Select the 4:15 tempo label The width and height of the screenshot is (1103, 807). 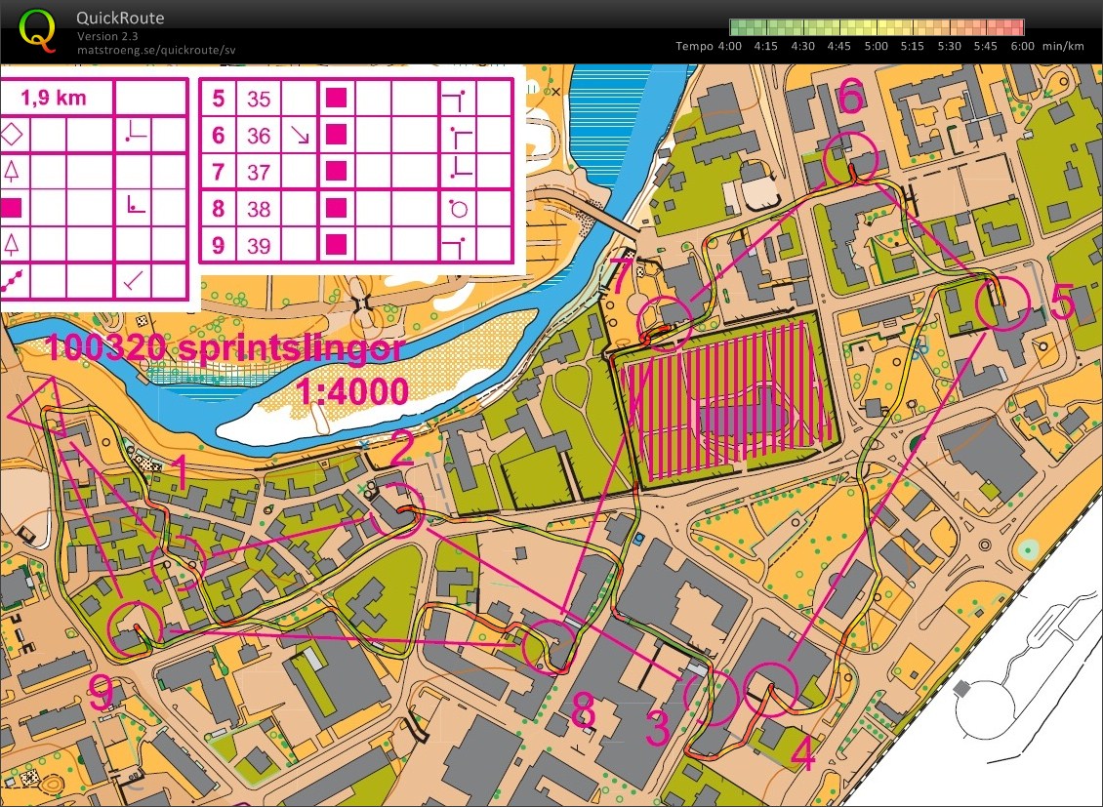click(x=765, y=47)
